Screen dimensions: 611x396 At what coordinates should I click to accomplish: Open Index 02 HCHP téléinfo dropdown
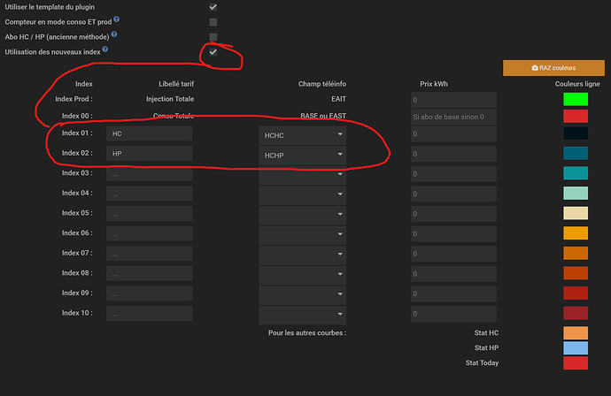click(x=302, y=155)
